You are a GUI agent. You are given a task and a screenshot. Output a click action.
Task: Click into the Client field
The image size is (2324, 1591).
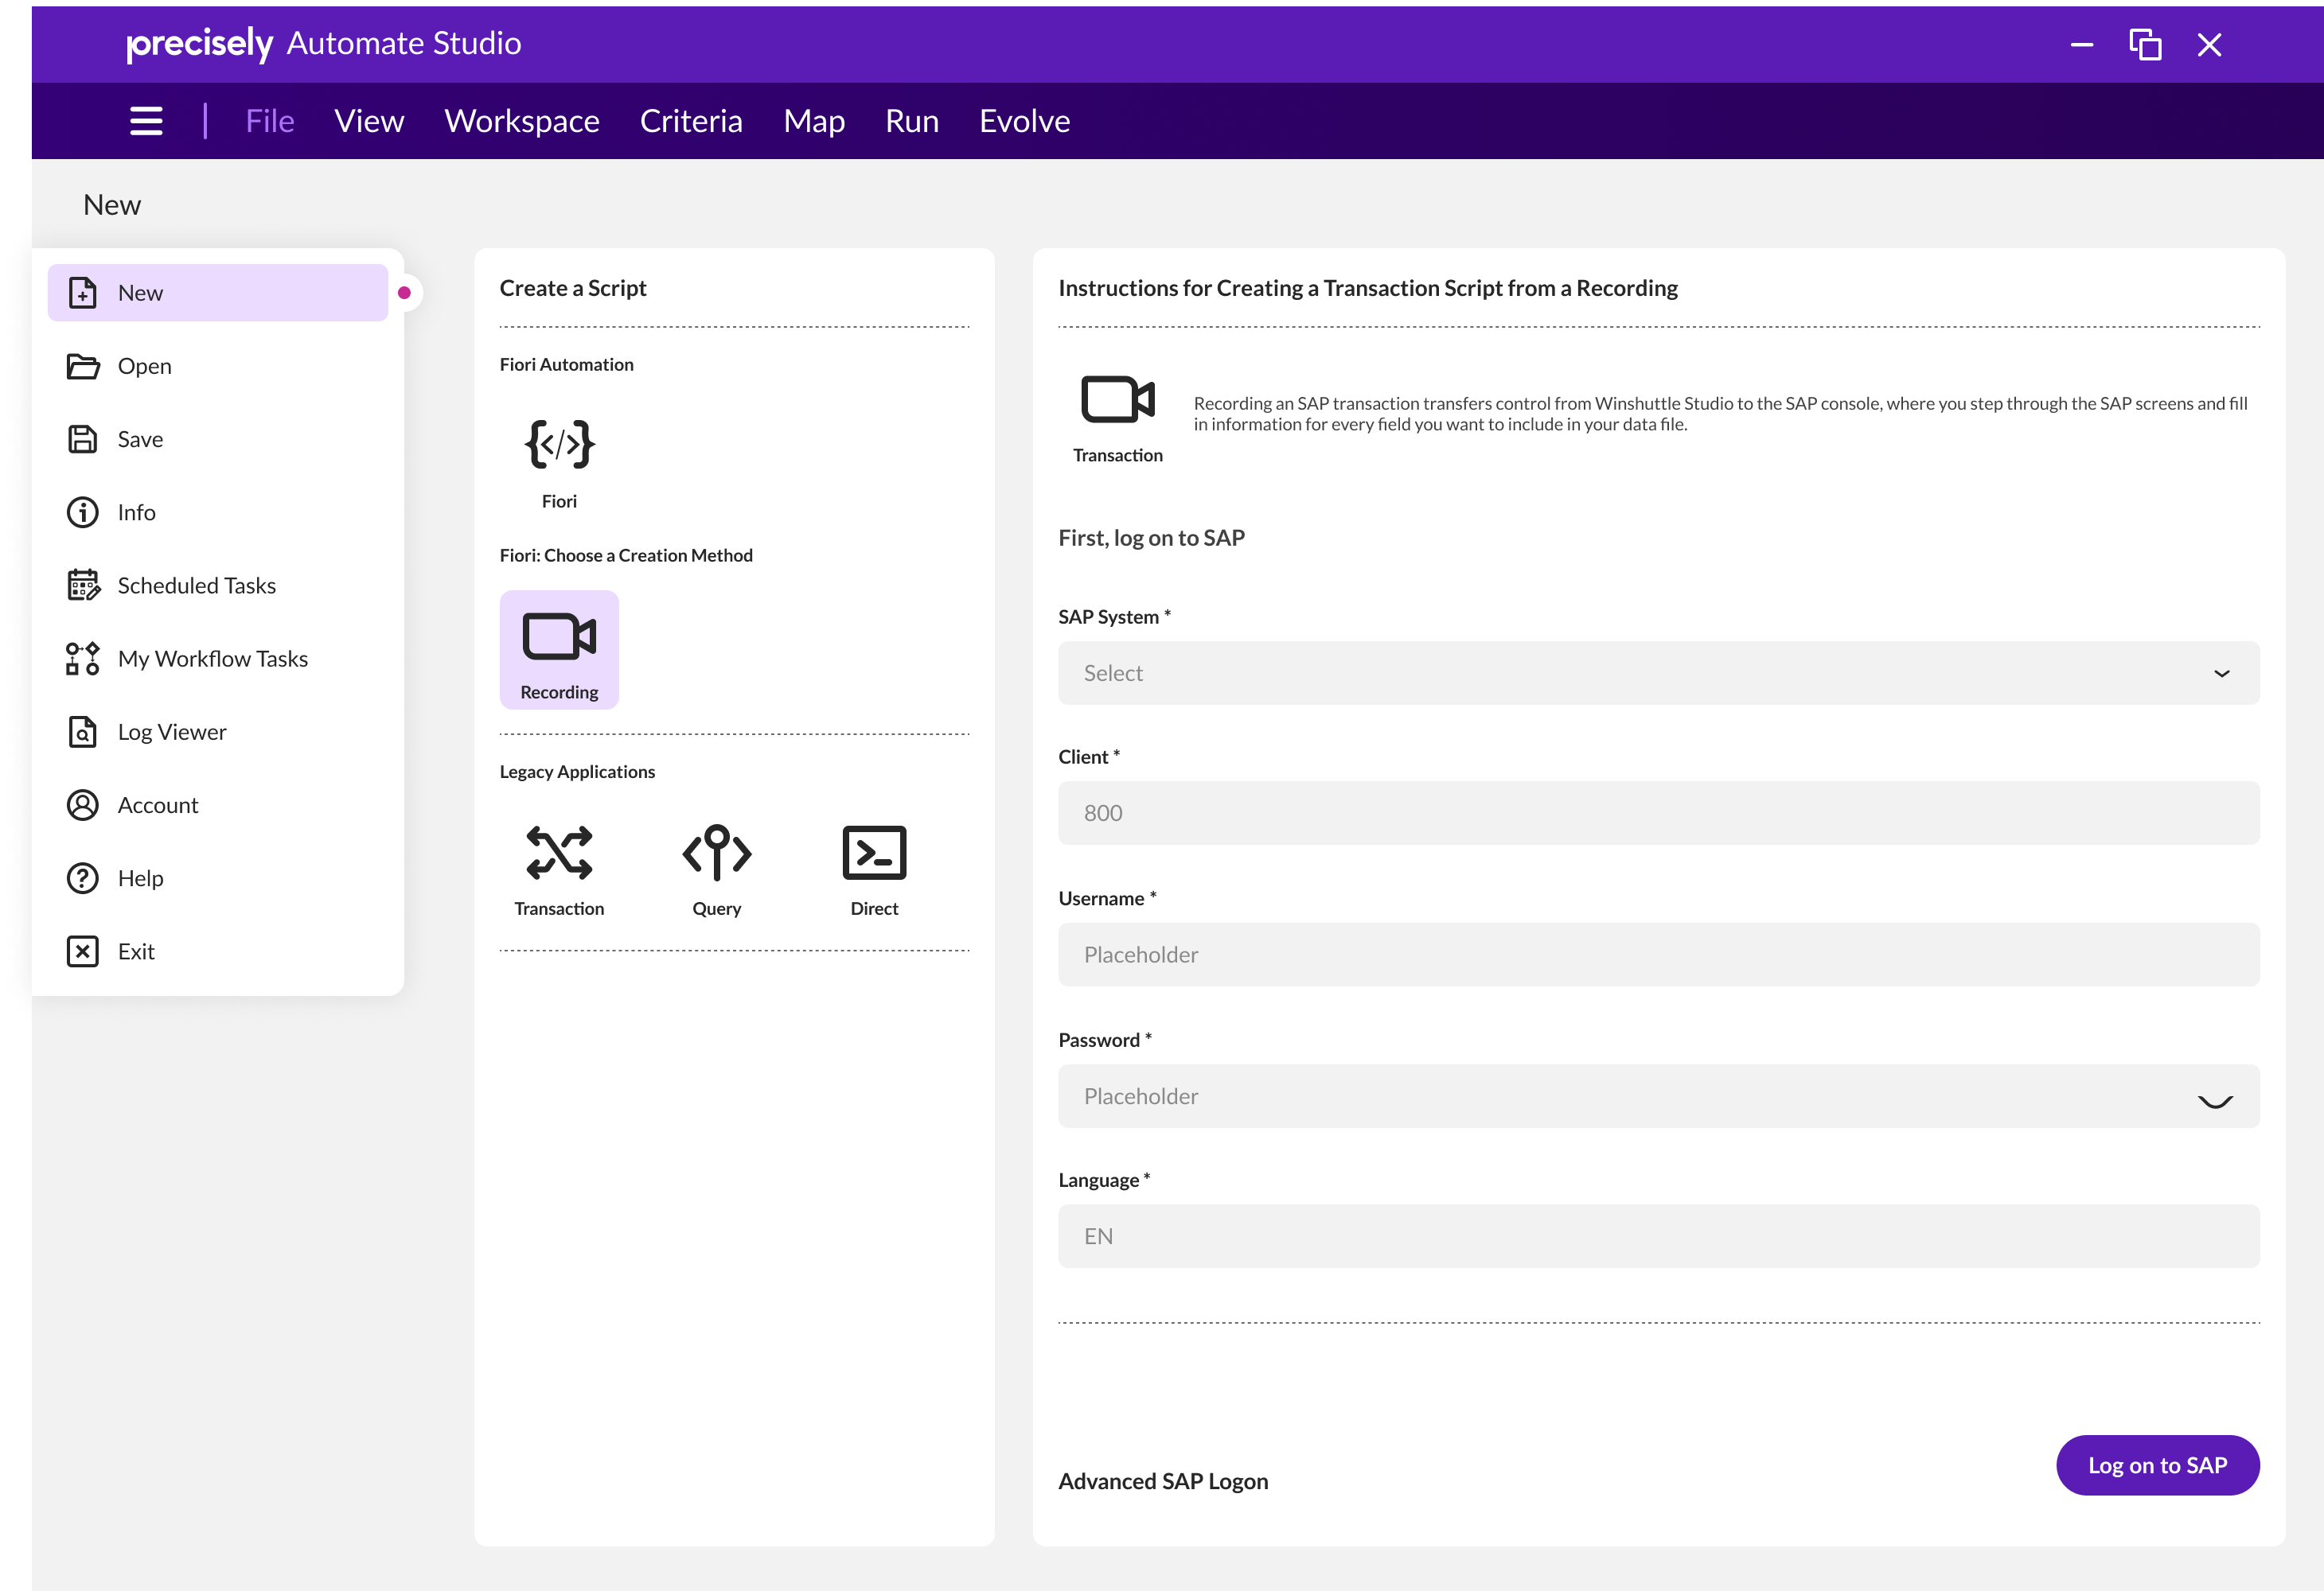[1658, 814]
